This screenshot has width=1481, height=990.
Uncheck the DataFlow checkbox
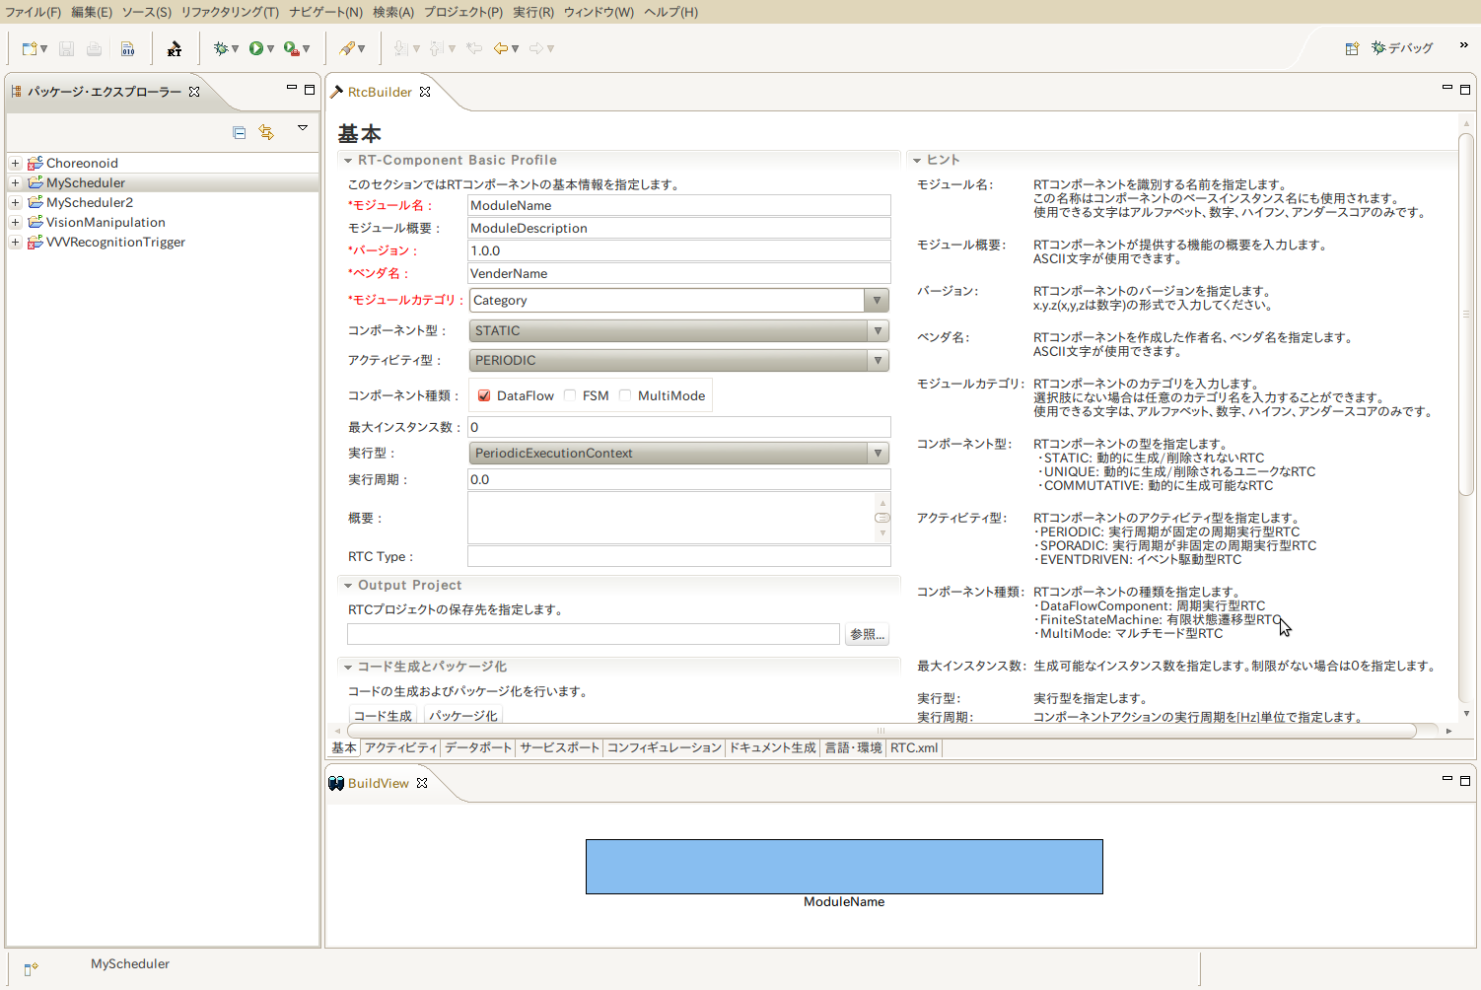(484, 396)
